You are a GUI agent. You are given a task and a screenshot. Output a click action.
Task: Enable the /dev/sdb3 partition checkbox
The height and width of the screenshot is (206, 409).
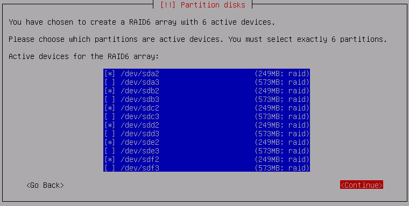click(110, 99)
